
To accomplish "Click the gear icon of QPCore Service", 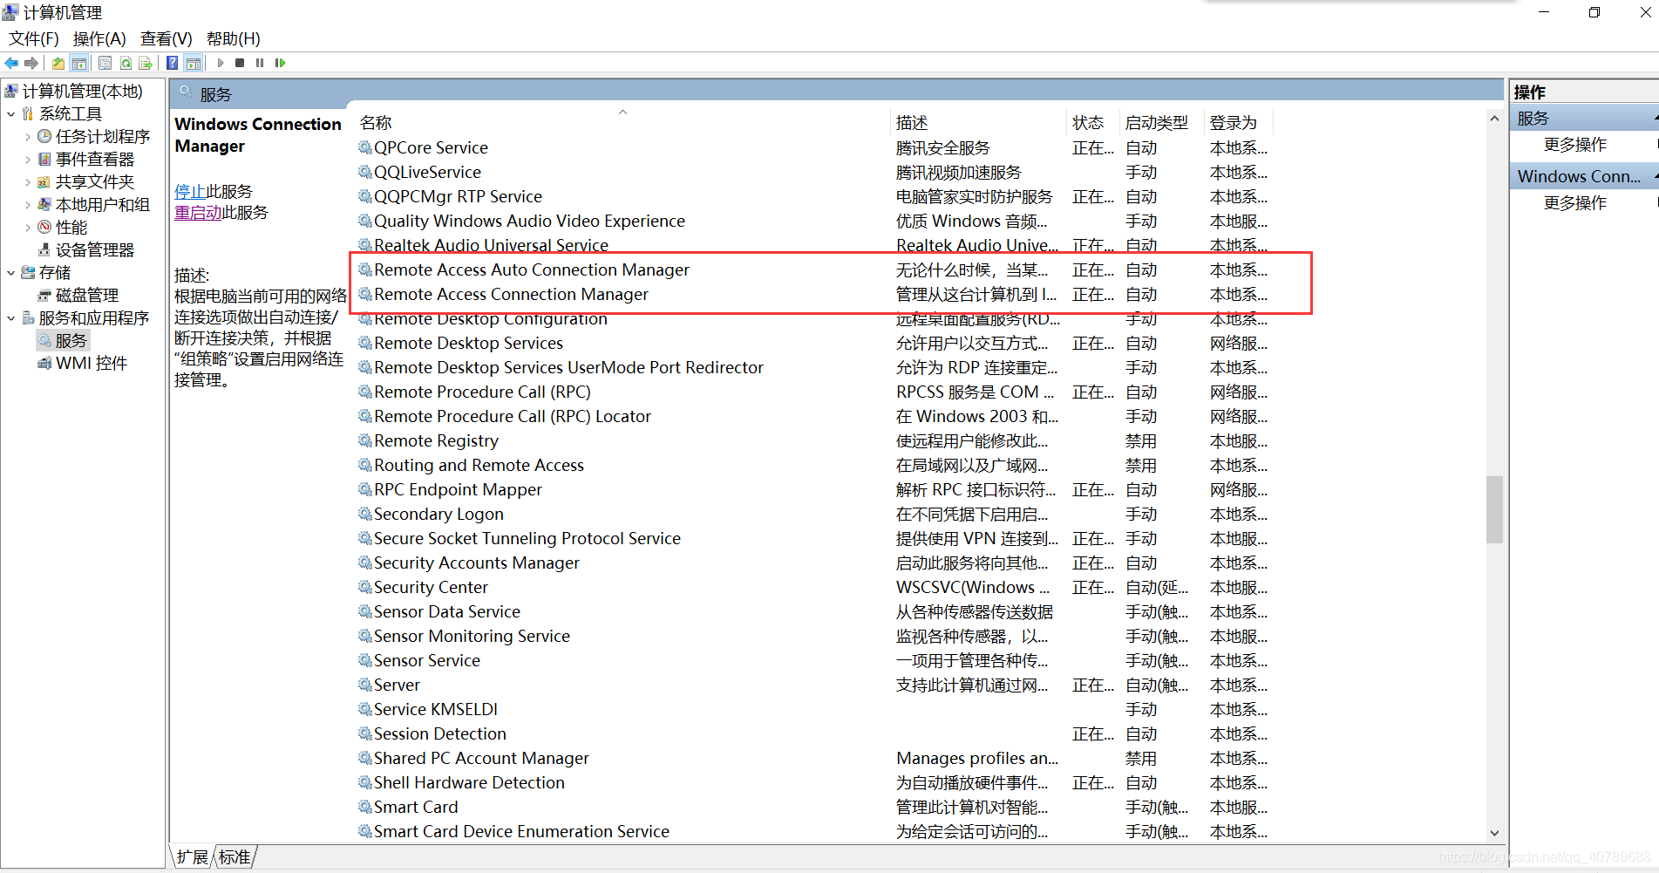I will coord(365,147).
